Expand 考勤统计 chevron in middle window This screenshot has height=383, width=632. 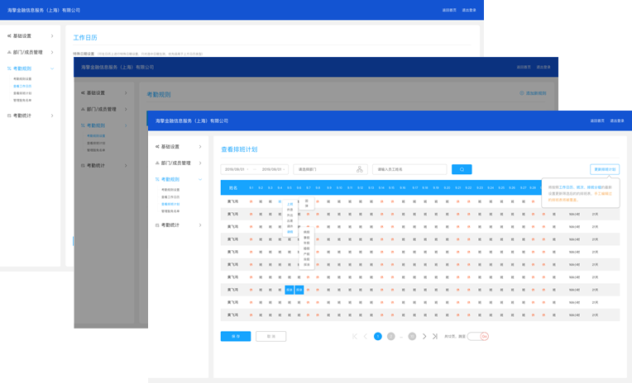(126, 165)
